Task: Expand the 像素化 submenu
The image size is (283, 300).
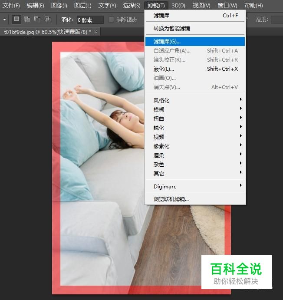Action: pos(195,146)
